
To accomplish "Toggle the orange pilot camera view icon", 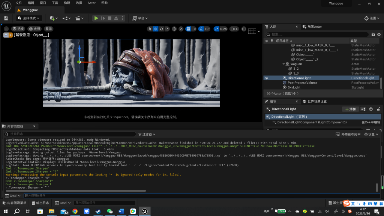I will click(x=10, y=35).
